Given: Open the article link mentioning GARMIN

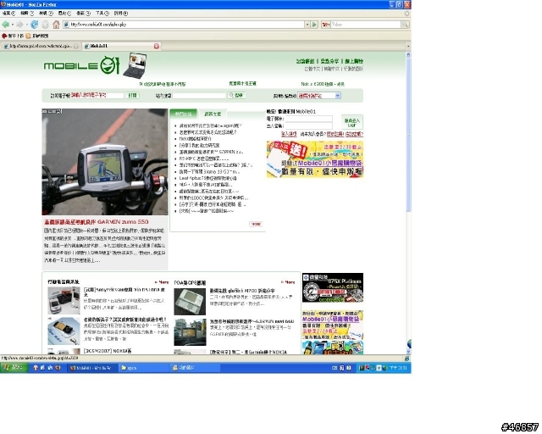Looking at the screenshot, I should pos(212,152).
